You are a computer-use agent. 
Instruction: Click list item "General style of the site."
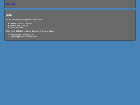(x=19, y=25)
